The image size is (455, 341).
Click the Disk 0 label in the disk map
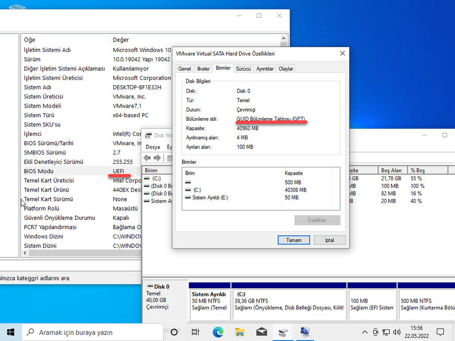[x=162, y=286]
